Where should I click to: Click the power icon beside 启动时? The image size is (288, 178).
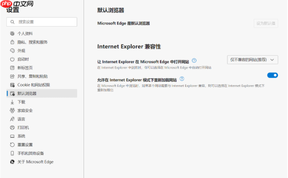pos(12,59)
